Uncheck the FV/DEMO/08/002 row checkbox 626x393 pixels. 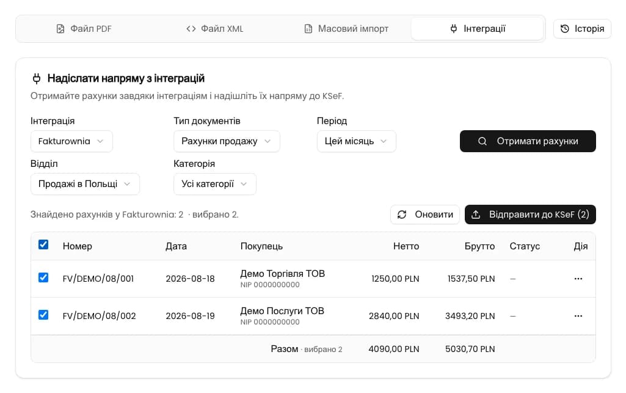coord(43,315)
